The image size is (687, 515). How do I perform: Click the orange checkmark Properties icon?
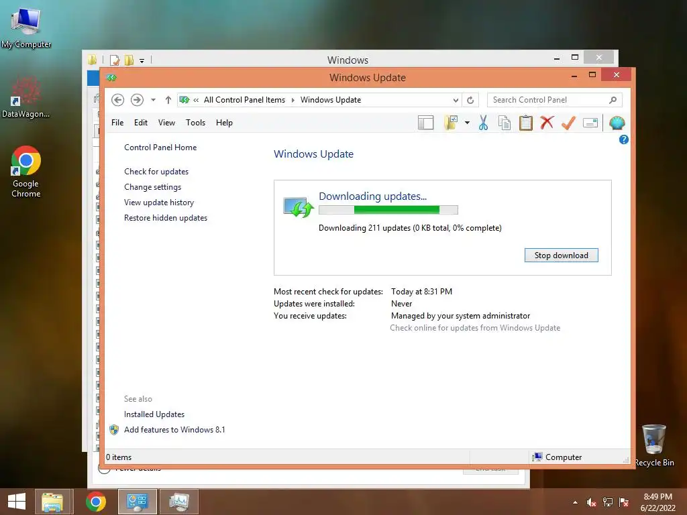click(568, 123)
